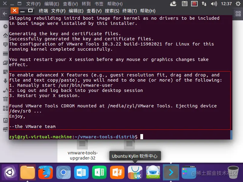Show calendar from the 12:37 clock
The width and height of the screenshot is (243, 182).
226,4
